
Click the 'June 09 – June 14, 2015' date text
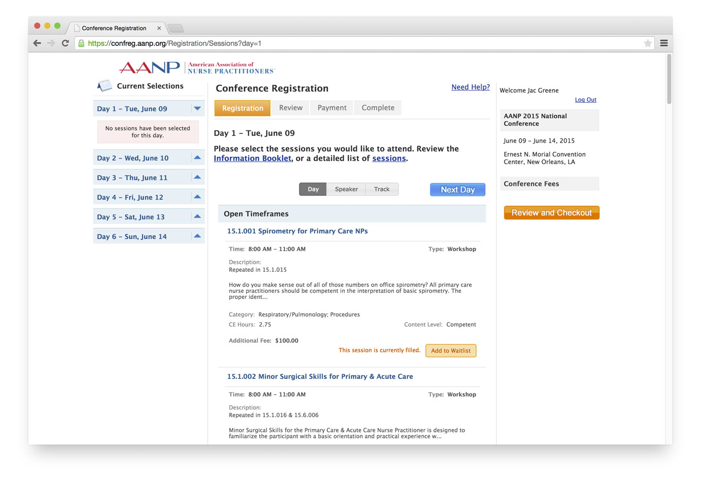[x=539, y=141]
